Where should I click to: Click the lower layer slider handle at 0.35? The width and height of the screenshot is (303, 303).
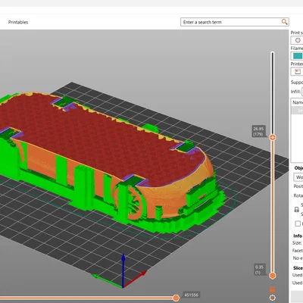273,276
